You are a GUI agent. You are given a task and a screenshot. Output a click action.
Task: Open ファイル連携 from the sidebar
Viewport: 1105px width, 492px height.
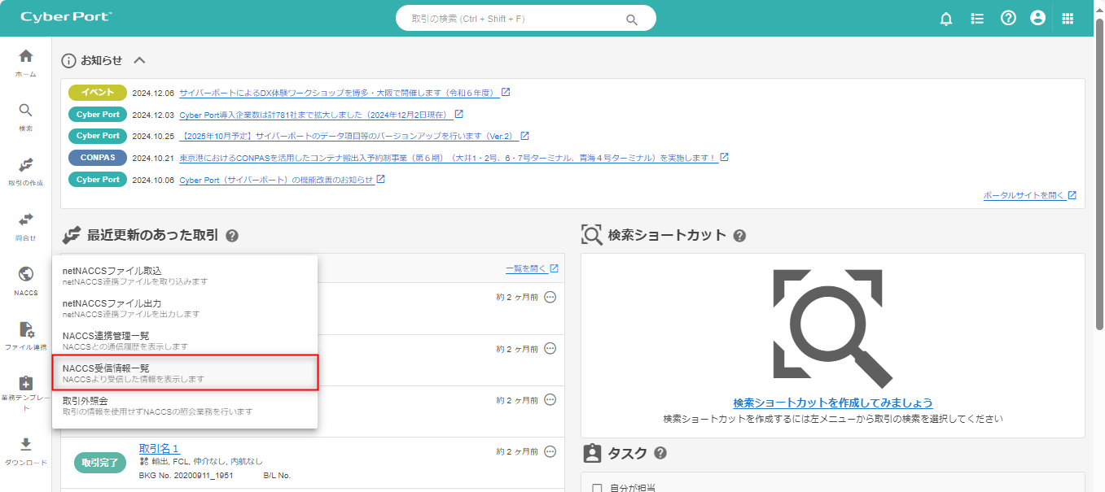pyautogui.click(x=26, y=334)
